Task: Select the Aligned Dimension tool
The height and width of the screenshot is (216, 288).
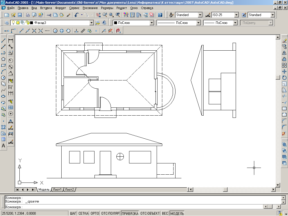Action: point(11,47)
